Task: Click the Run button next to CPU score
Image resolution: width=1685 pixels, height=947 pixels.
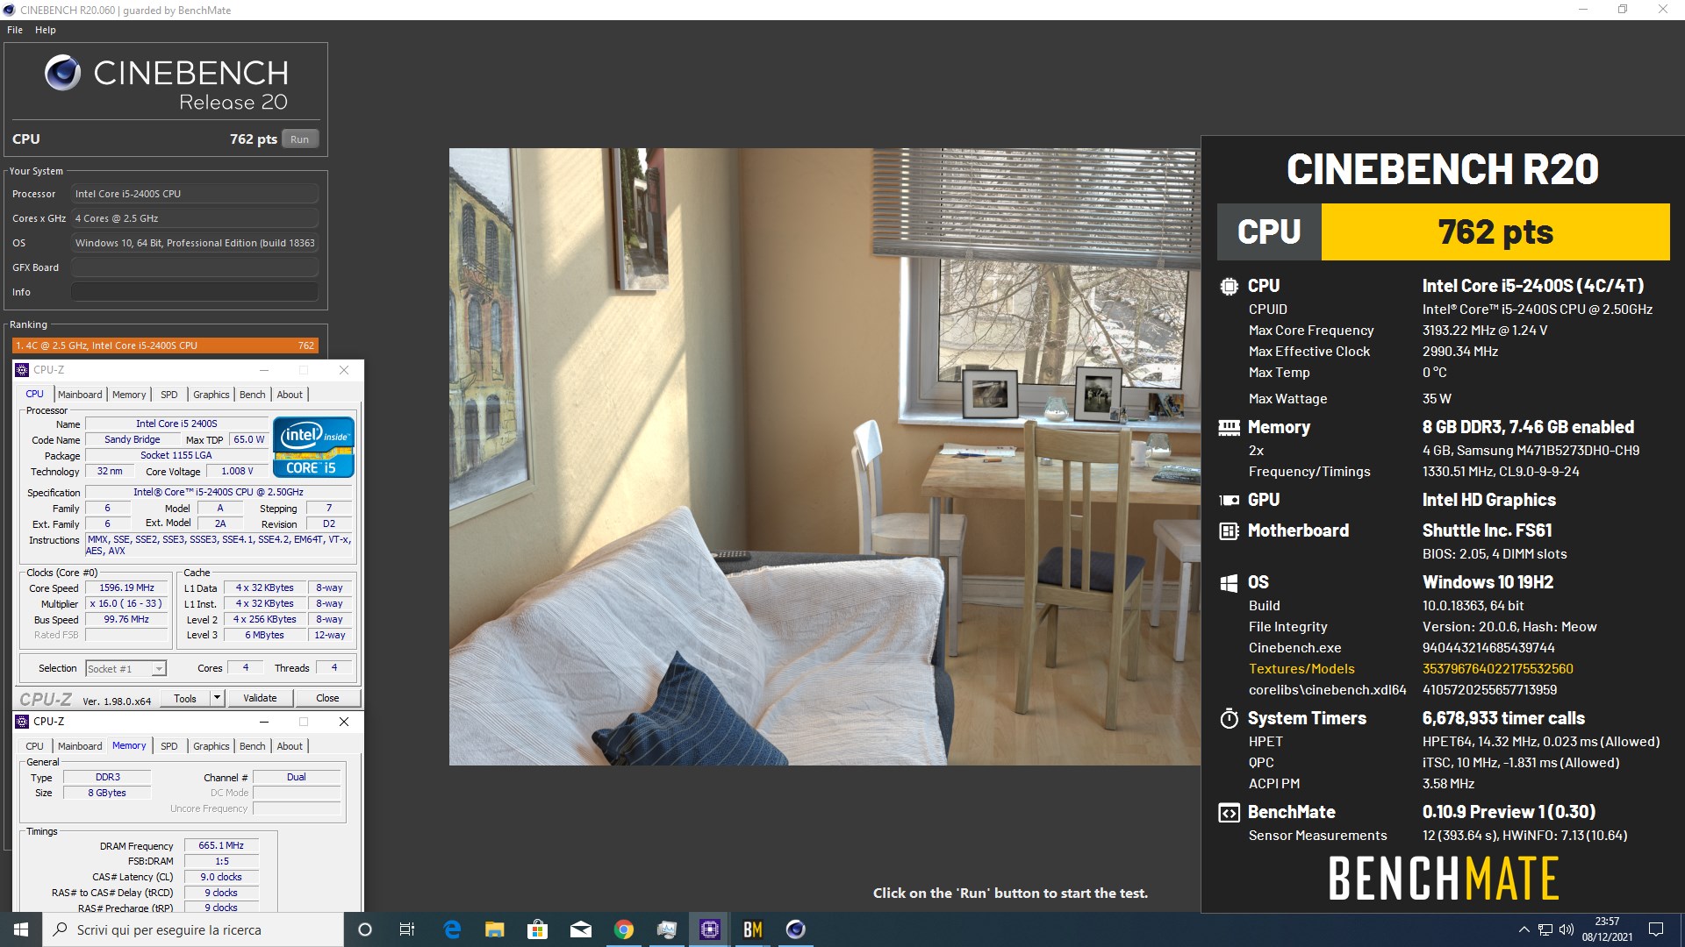Action: pos(300,139)
